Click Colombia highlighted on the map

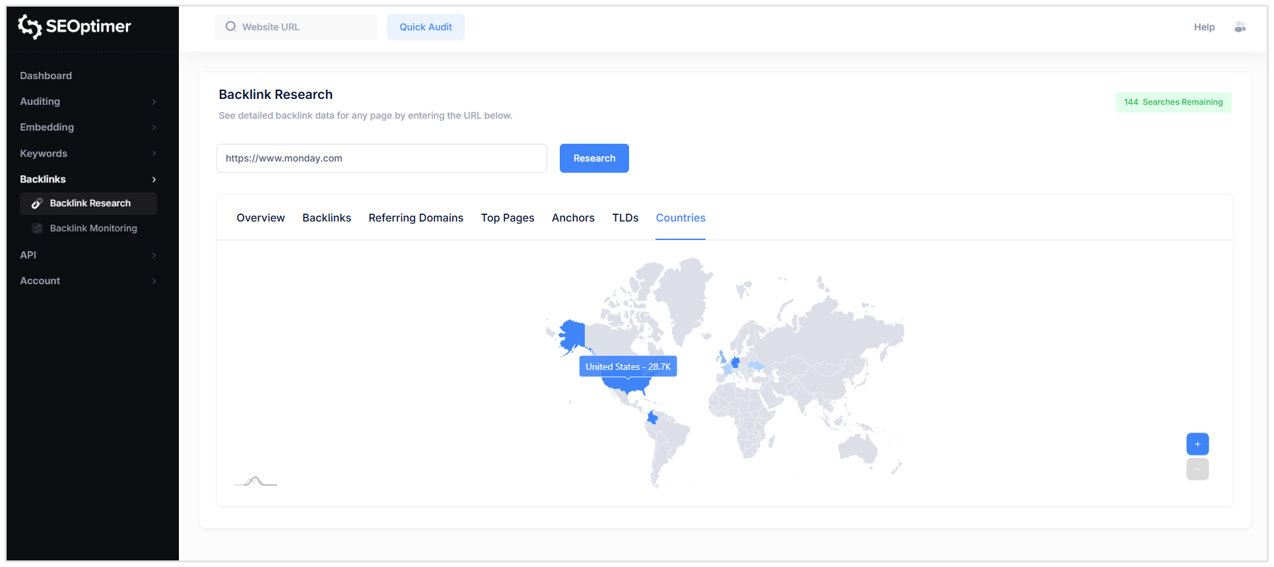[652, 417]
